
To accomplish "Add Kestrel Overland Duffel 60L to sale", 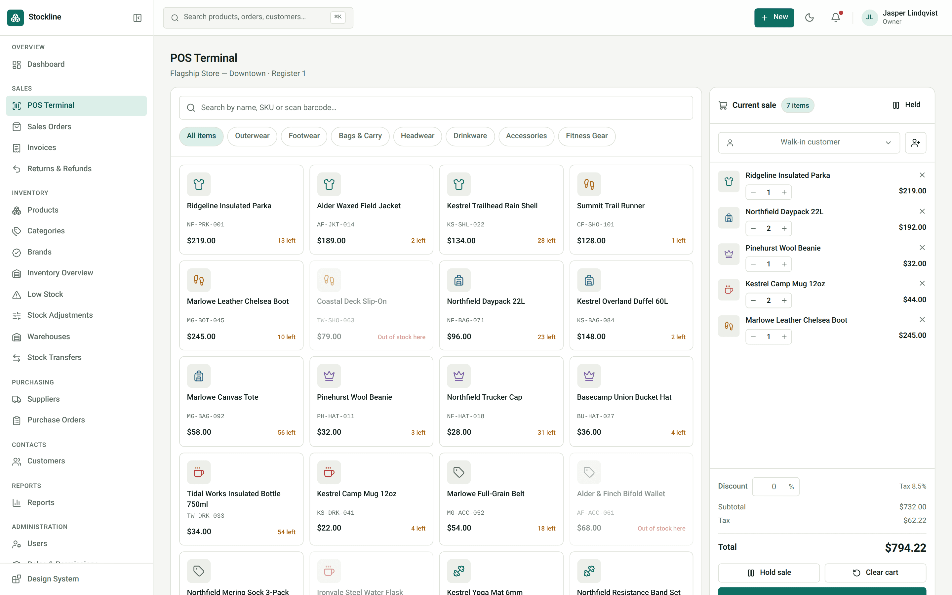I will (631, 305).
